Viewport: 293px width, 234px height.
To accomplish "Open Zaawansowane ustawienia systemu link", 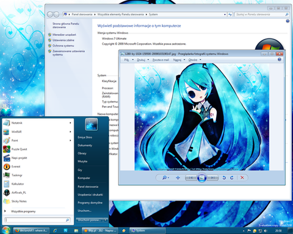I will pos(68,53).
